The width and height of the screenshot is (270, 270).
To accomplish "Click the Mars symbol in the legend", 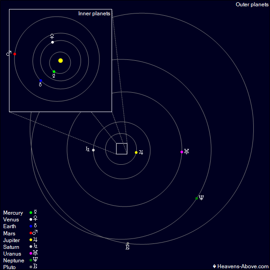I will click(x=35, y=233).
